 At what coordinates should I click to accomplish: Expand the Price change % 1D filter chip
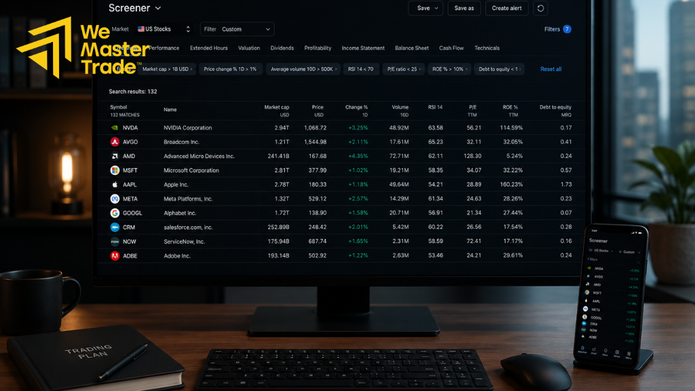tap(230, 69)
